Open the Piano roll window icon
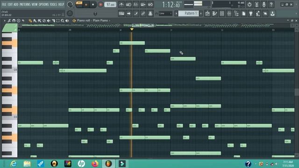Image resolution: width=299 pixels, height=168 pixels. pyautogui.click(x=215, y=14)
